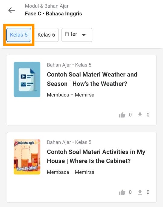Open Contoh Soal Materi Weather and Season title

tap(92, 79)
